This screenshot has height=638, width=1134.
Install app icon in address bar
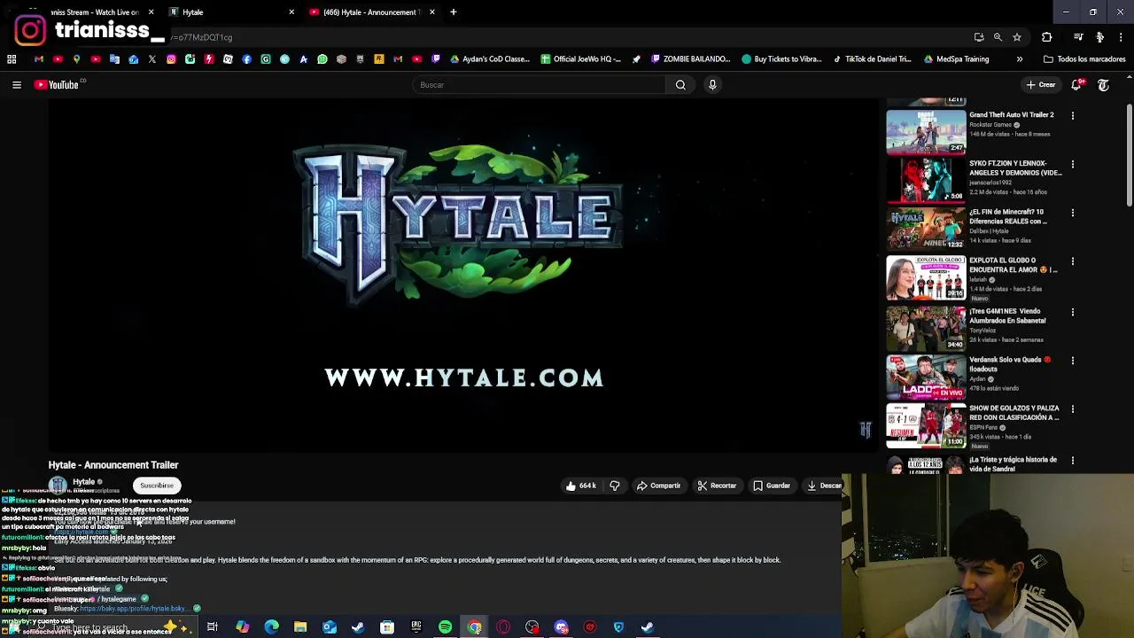[979, 37]
